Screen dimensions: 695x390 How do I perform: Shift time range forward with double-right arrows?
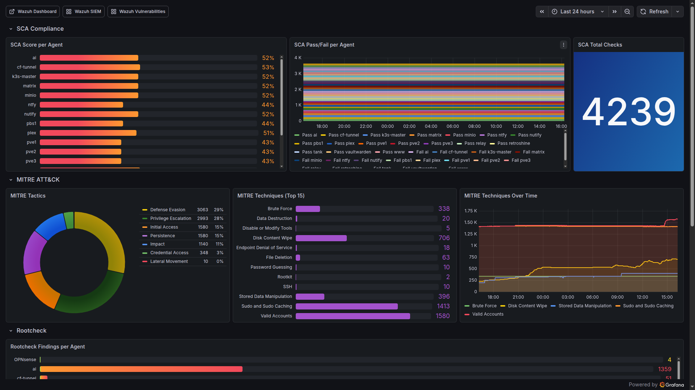[615, 12]
